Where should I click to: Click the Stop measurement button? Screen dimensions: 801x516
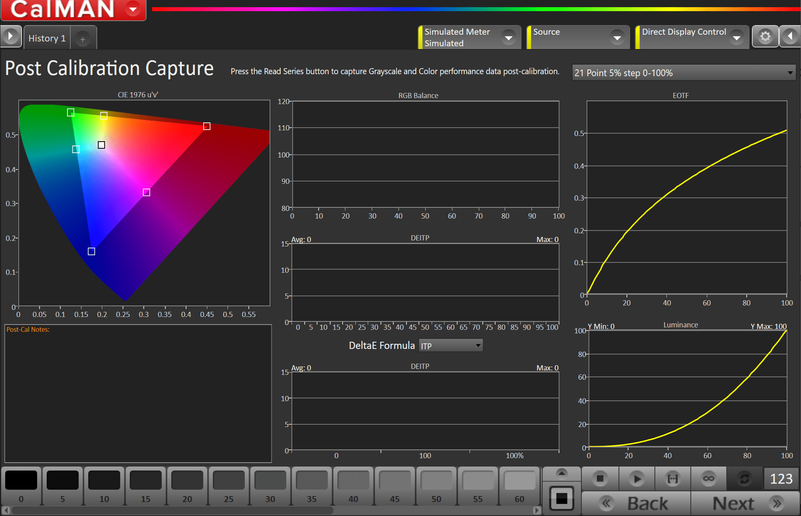click(x=600, y=478)
